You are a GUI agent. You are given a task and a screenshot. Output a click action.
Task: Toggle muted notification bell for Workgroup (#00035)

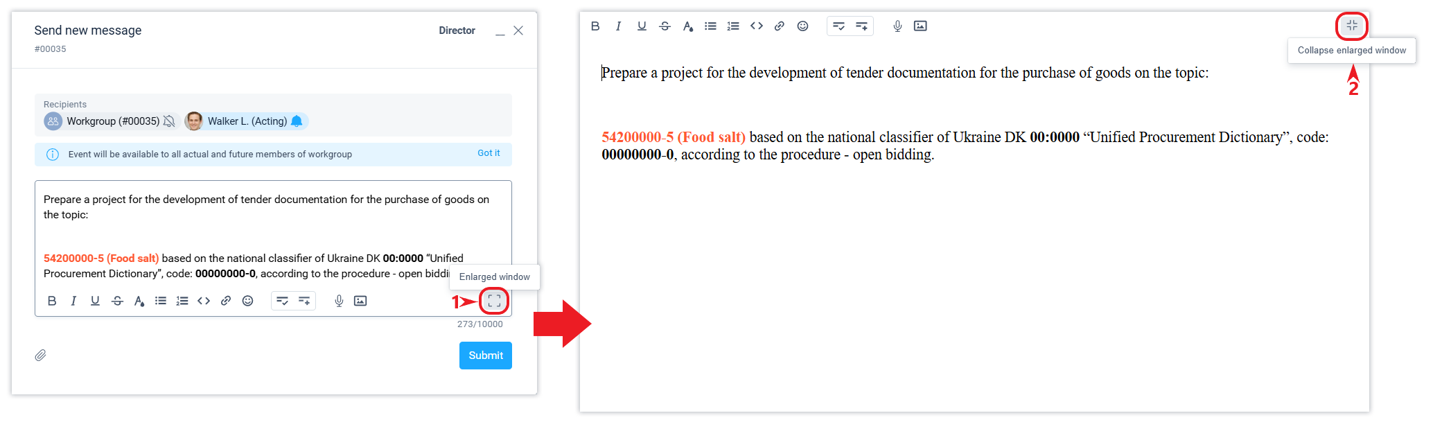pyautogui.click(x=169, y=121)
